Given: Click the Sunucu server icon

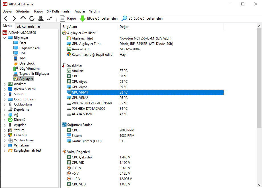Looking at the screenshot, I should tap(10, 94).
